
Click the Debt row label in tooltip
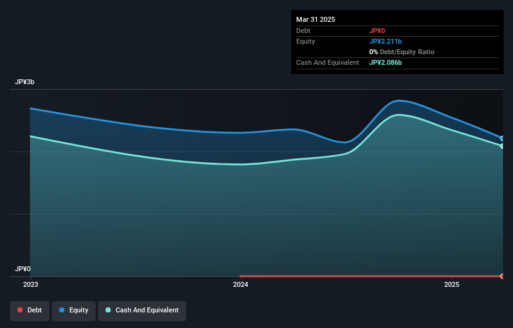click(x=303, y=31)
